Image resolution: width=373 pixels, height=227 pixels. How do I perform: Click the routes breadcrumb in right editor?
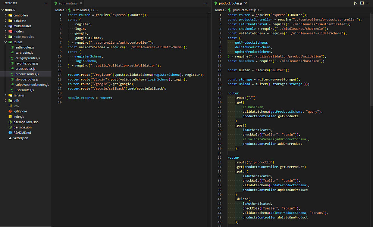click(219, 10)
